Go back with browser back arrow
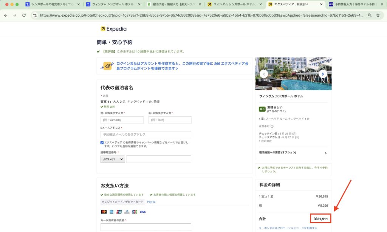Viewport: 387px width, 232px height. click(x=6, y=15)
